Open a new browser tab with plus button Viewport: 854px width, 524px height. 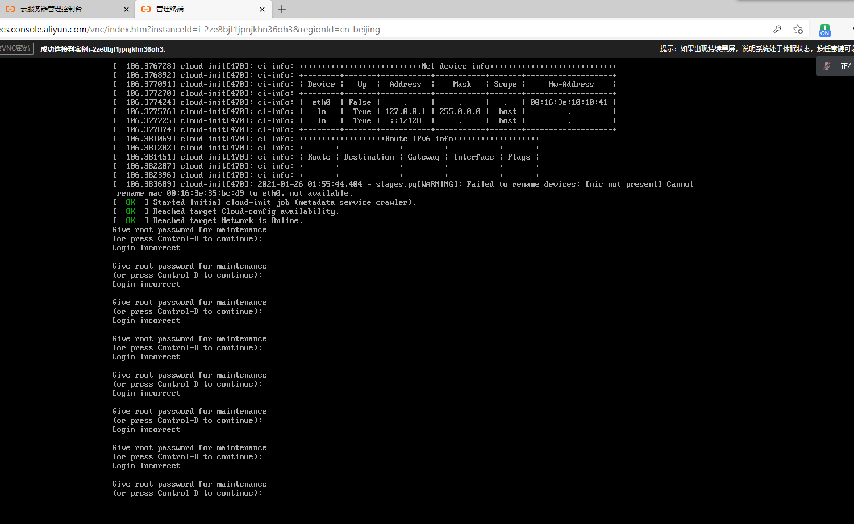pos(282,9)
